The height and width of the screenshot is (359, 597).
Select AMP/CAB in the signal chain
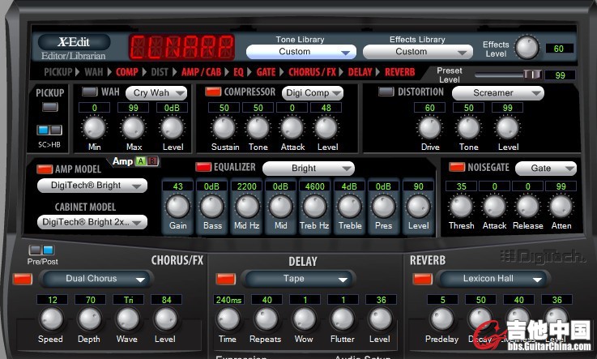tap(203, 72)
